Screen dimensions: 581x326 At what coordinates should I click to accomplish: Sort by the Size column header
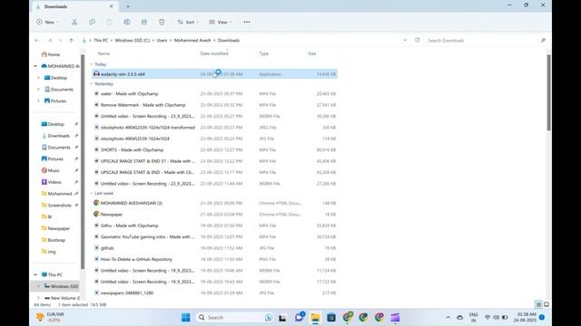tap(312, 53)
